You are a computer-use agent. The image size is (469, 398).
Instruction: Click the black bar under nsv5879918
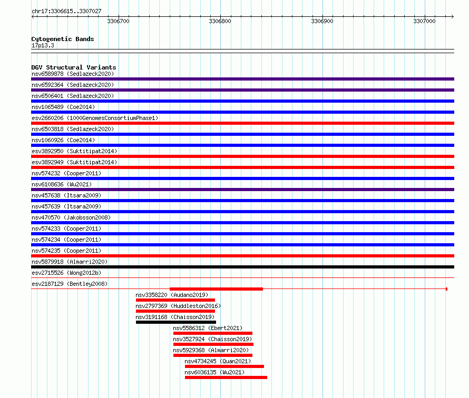tap(242, 267)
